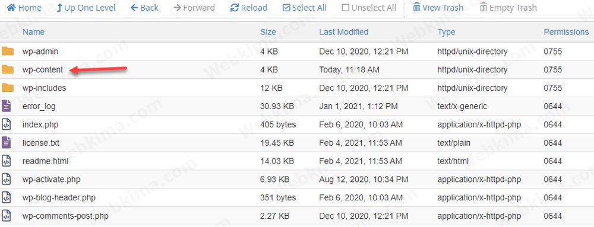Click the wp-activate.php file name

pos(51,180)
